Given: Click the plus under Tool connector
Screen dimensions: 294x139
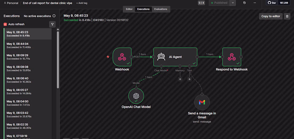Looking at the screenshot, I should pyautogui.click(x=189, y=79).
